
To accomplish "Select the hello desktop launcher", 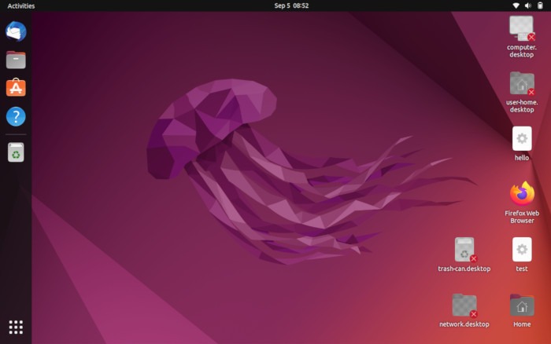I will tap(522, 139).
